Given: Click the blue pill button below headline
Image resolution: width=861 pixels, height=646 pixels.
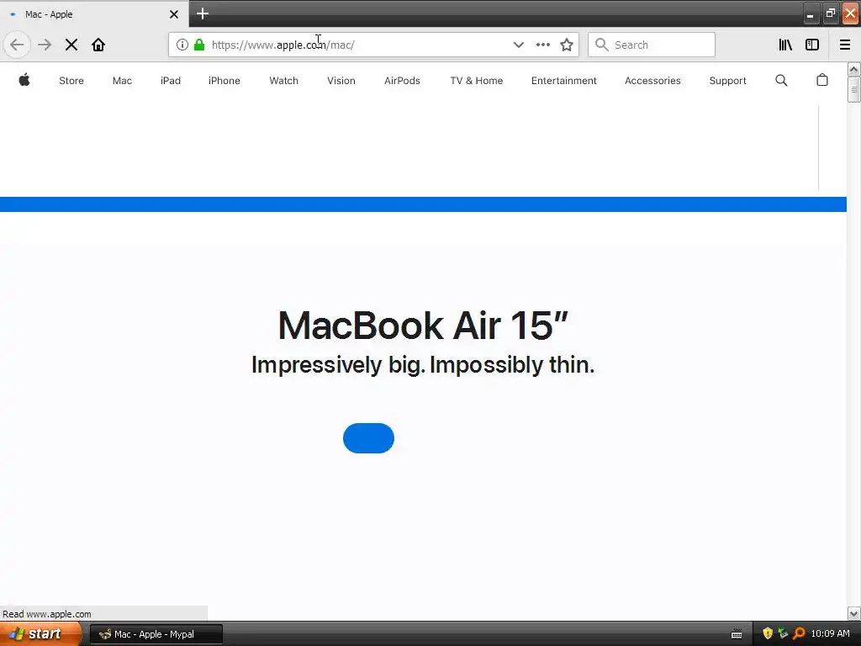Looking at the screenshot, I should 368,437.
